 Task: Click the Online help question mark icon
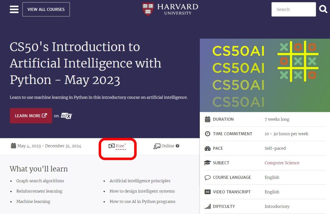178,146
